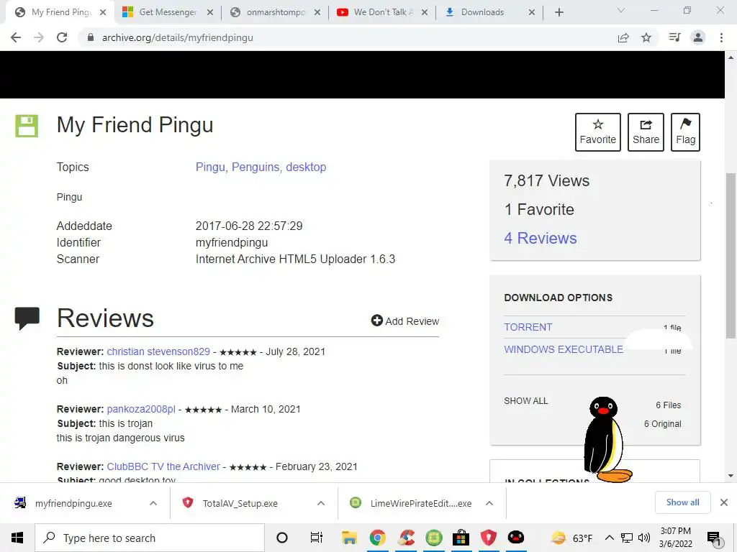Open the Pingu app taskbar icon
Viewport: 737px width, 552px height.
pos(516,538)
